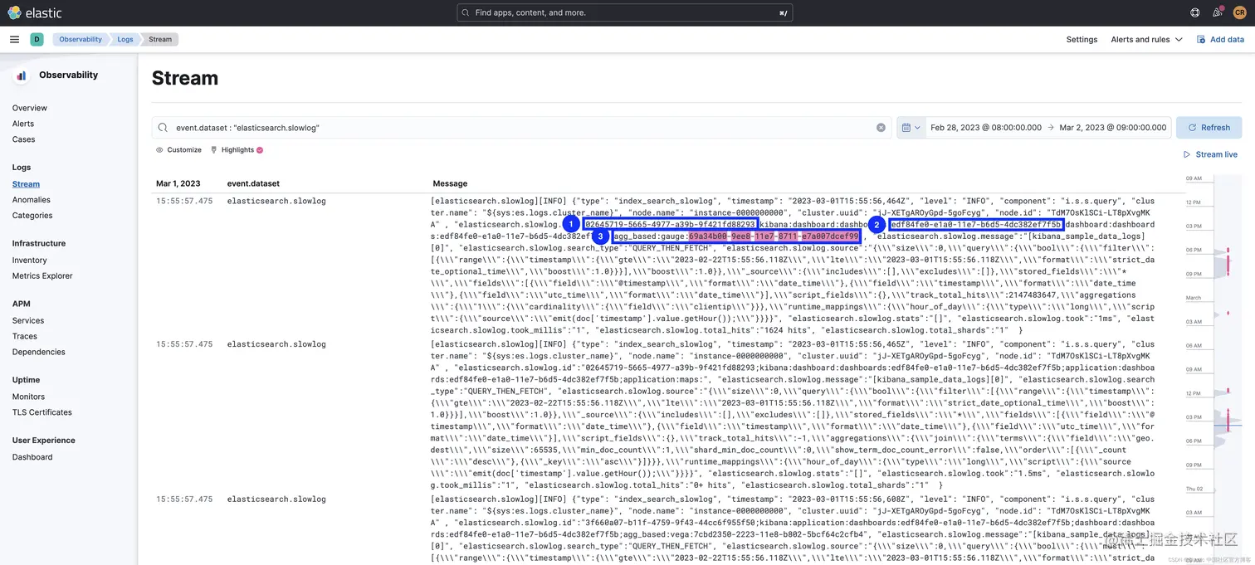Jump to Thu 02 marker on the minimap
Image resolution: width=1255 pixels, height=565 pixels.
click(1194, 489)
